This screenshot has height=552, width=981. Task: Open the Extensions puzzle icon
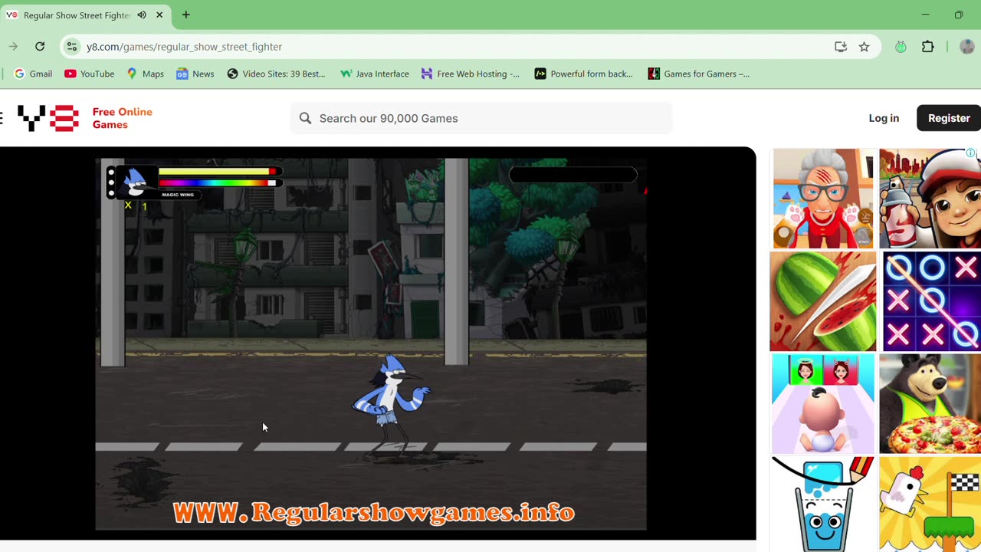(928, 47)
